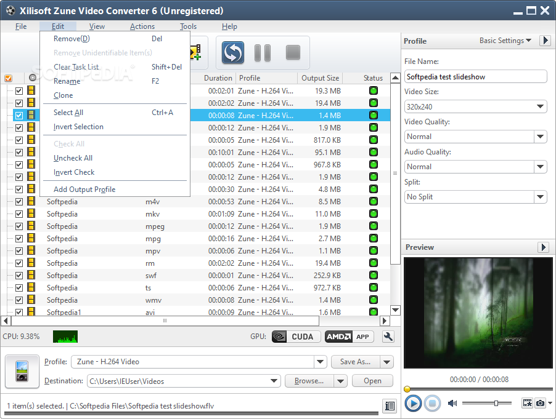Click the preview seek bar handle
556x419 pixels.
coord(407,389)
